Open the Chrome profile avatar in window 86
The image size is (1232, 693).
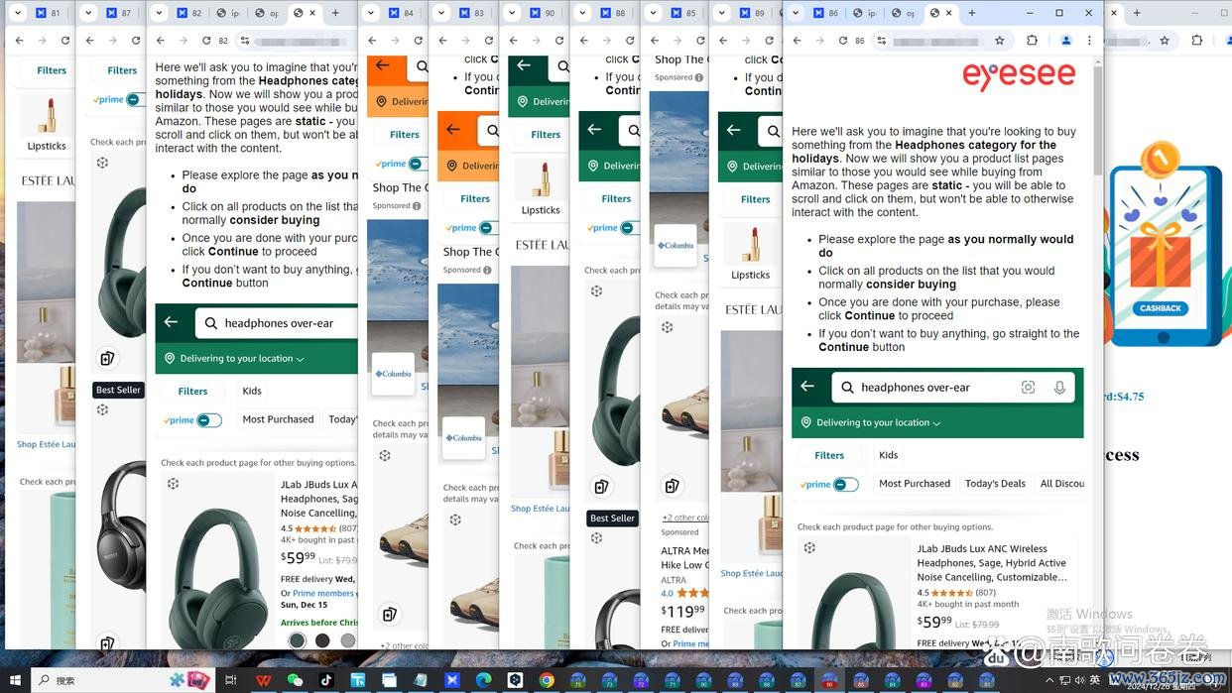tap(1065, 41)
